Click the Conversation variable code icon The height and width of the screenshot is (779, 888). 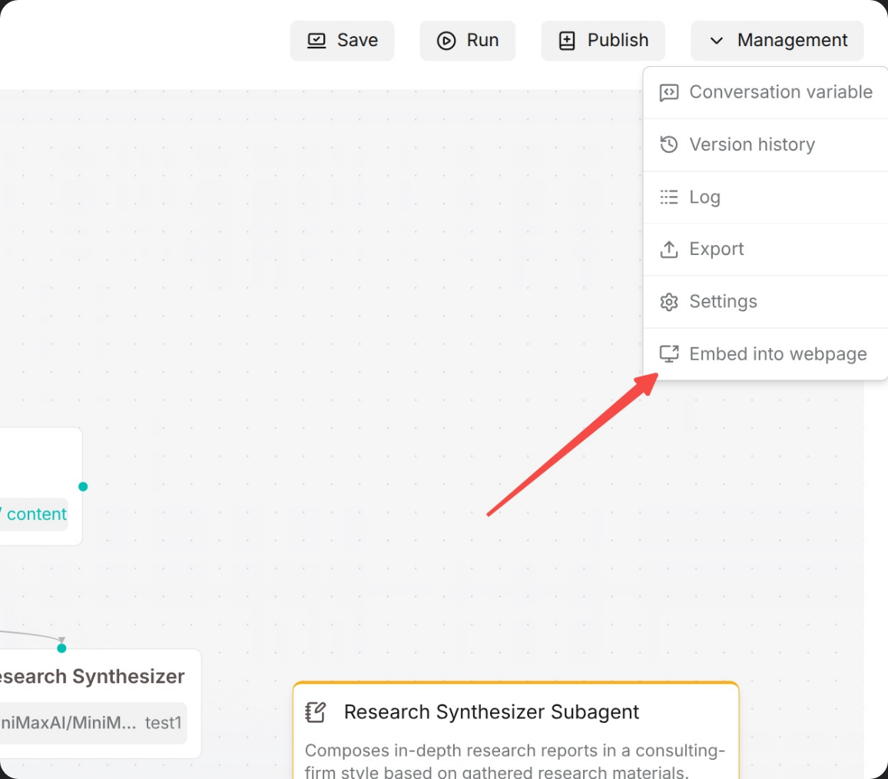(x=669, y=92)
